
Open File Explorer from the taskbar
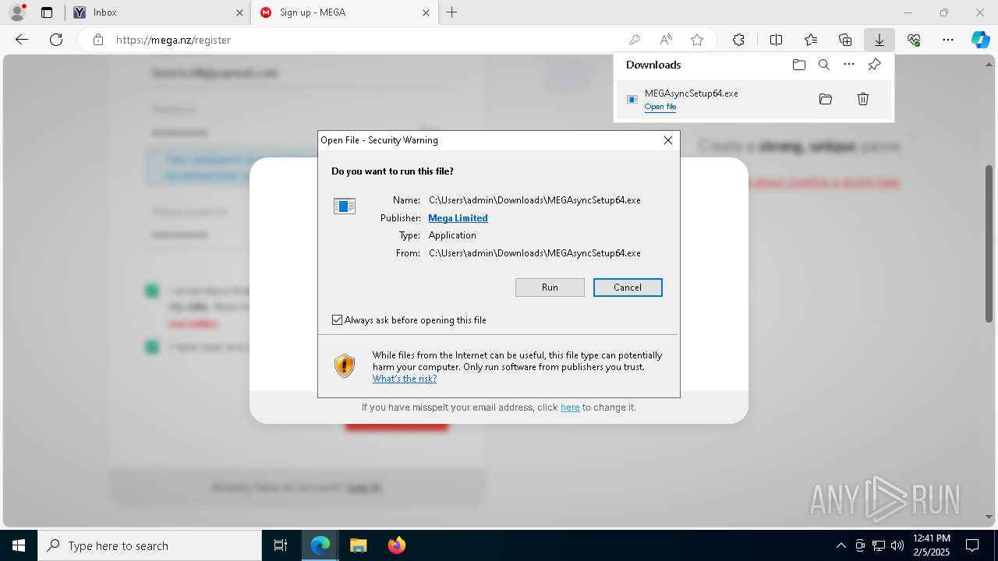pyautogui.click(x=358, y=545)
